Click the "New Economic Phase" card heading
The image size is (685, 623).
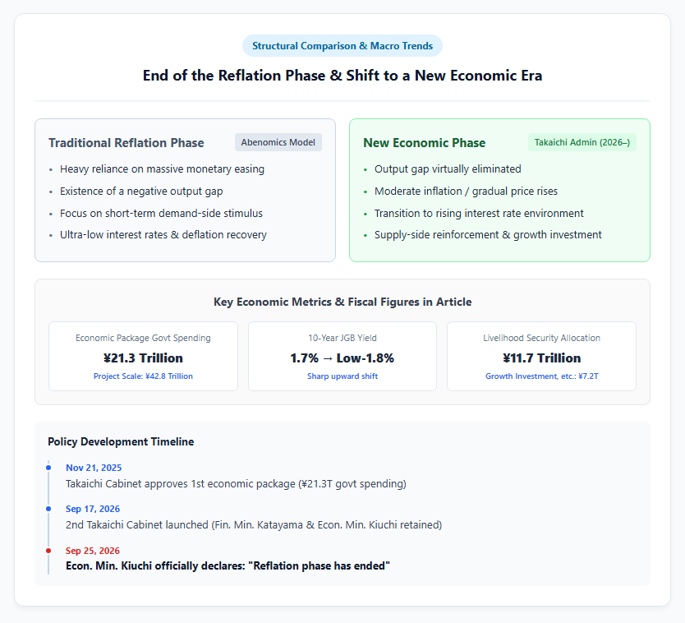tap(424, 143)
